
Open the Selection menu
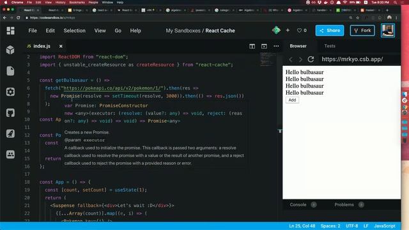click(x=74, y=31)
